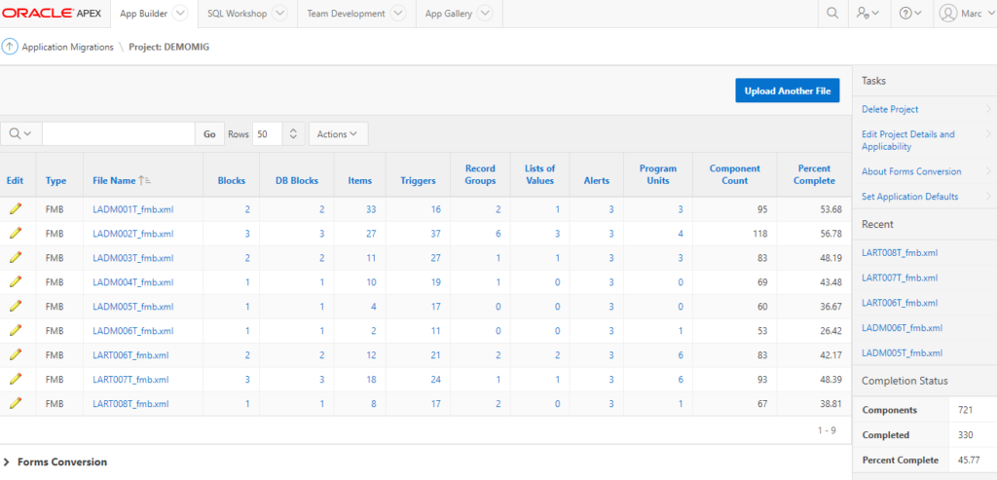Edit LART006T_fmb.xml with pencil icon

(x=16, y=354)
